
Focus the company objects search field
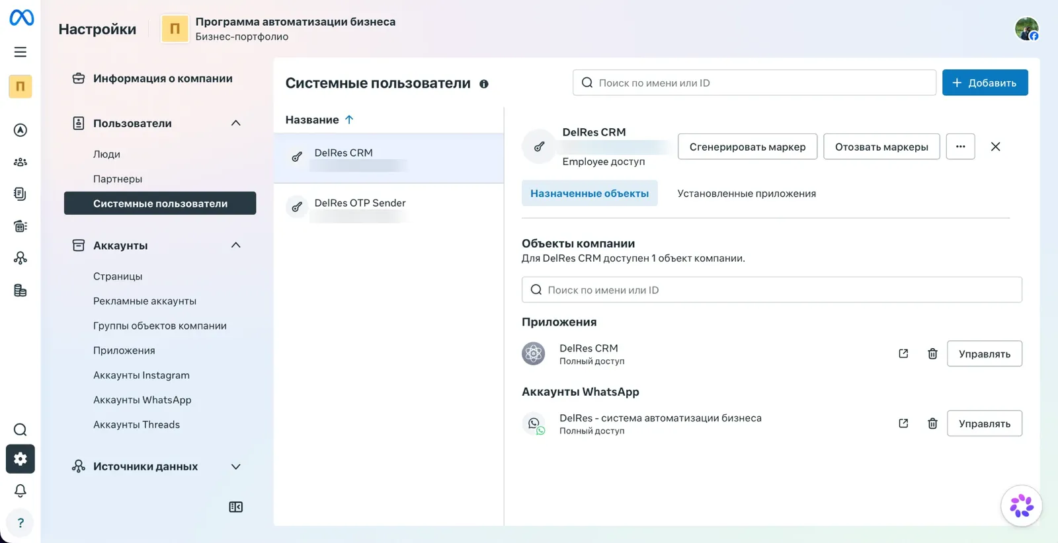(x=772, y=290)
